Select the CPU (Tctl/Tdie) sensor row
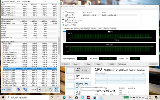This screenshot has height=100, width=160. pos(29,44)
